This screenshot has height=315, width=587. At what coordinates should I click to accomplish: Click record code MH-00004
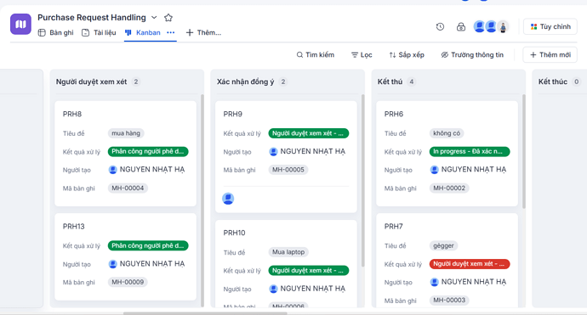coord(128,188)
